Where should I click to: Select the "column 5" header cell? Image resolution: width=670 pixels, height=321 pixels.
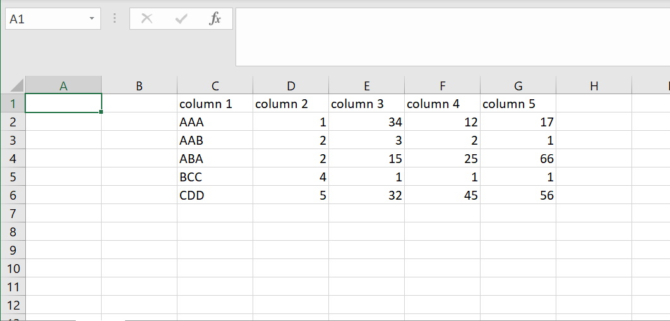[518, 104]
